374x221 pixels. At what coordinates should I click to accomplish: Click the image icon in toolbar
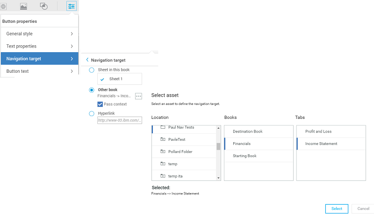pos(23,6)
